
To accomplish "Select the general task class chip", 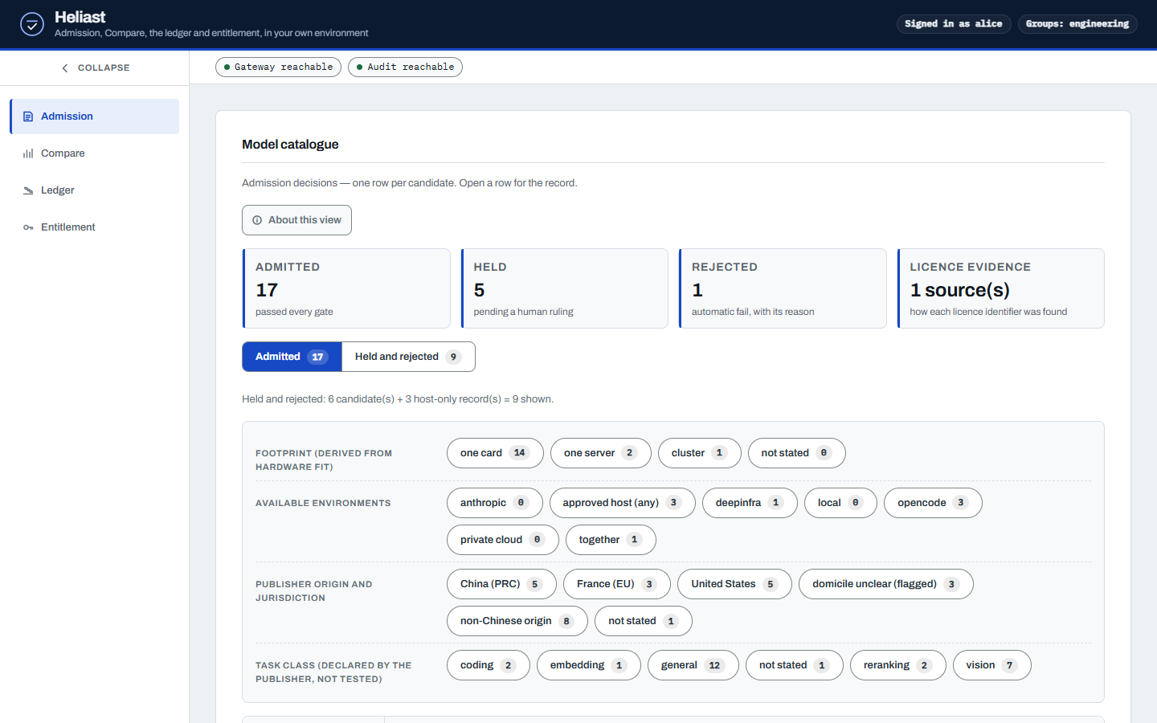I will [693, 665].
